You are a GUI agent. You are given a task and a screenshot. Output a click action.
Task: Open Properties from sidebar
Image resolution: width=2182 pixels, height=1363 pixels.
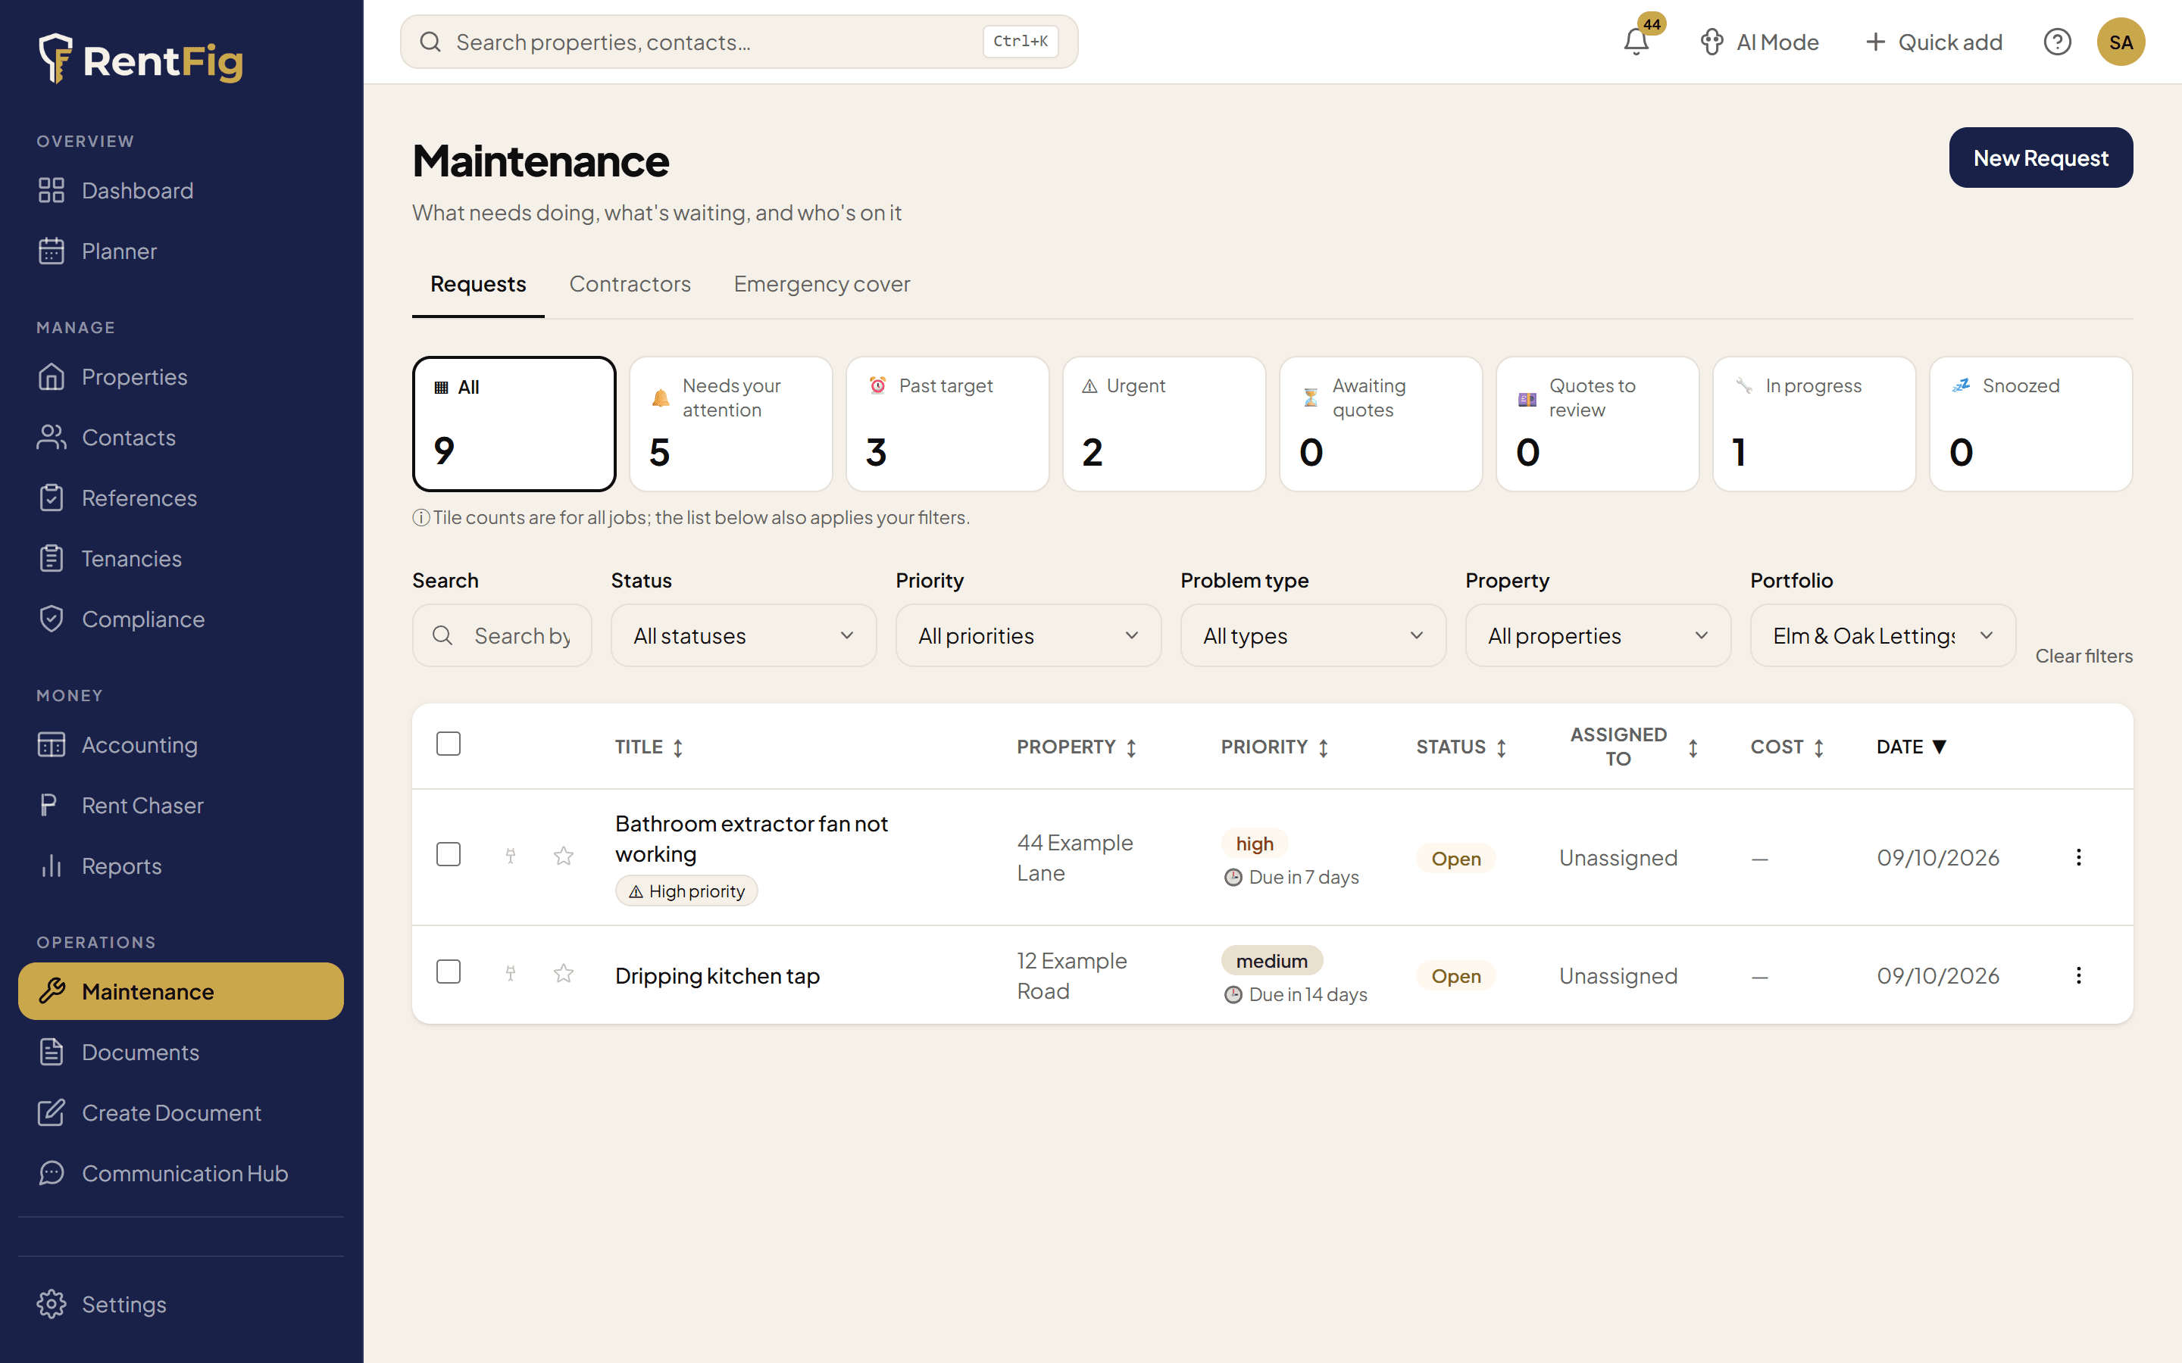[x=180, y=377]
